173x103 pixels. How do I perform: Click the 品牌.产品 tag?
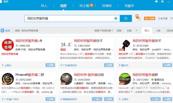click(x=21, y=49)
